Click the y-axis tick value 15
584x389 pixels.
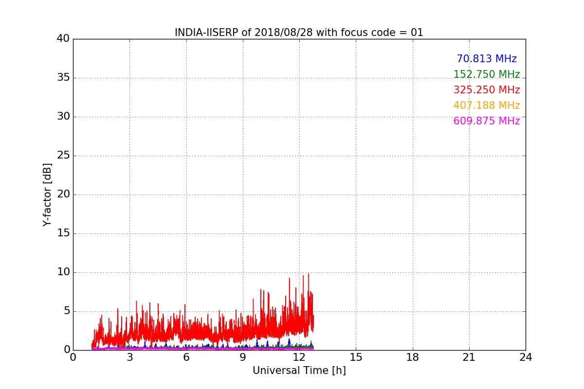coord(63,233)
